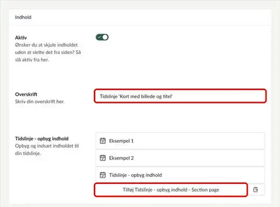This screenshot has height=207, width=280.
Task: Click the paste-from-clipboard icon
Action: tap(255, 190)
